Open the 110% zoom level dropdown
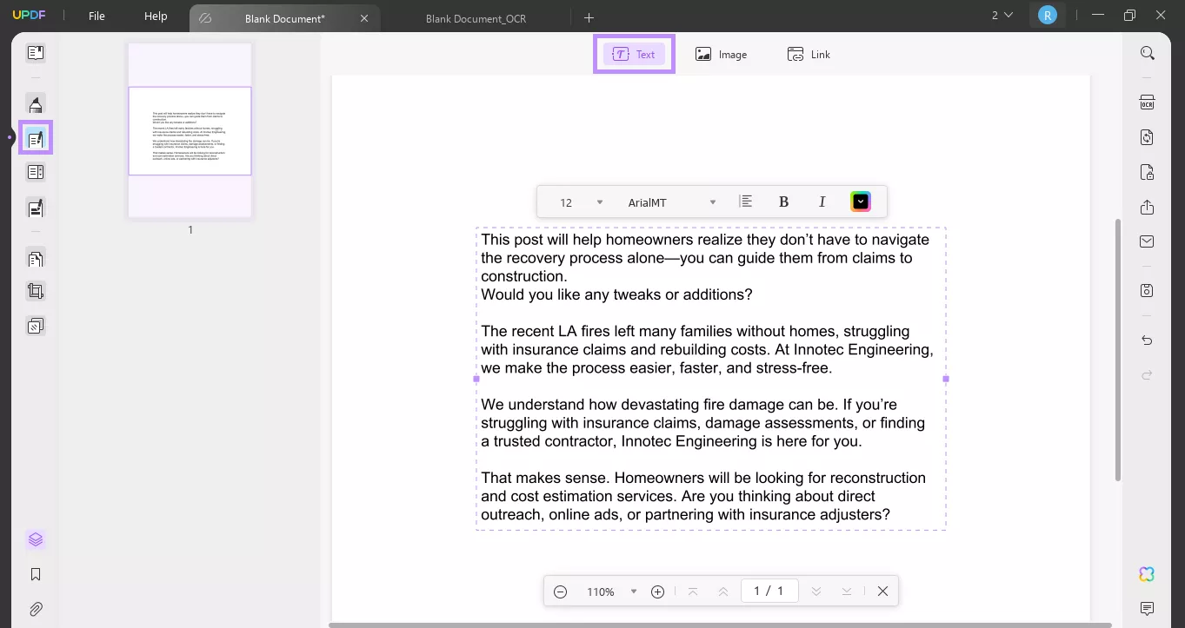The image size is (1185, 628). 634,592
